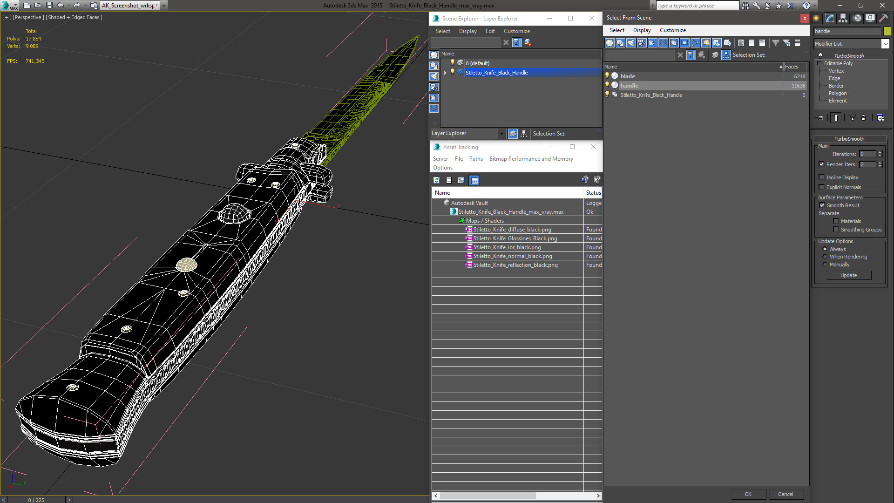Screen dimensions: 894x503
Task: Enable Isoline Display checkbox
Action: pyautogui.click(x=822, y=177)
